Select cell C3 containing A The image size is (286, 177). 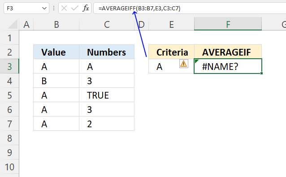click(x=107, y=66)
